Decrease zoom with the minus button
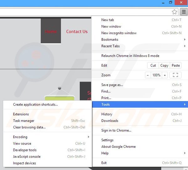Image resolution: width=188 pixels, height=170 pixels. (x=148, y=75)
